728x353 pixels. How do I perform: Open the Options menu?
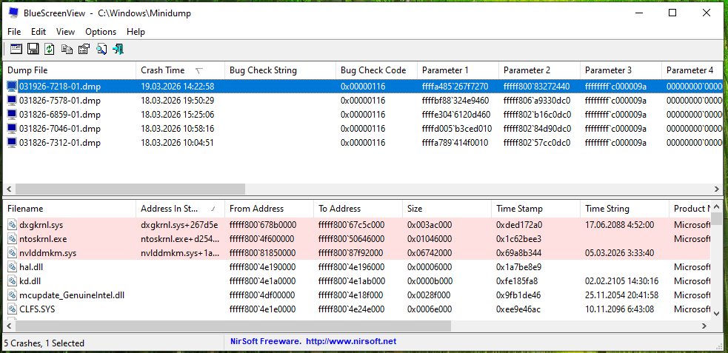[101, 32]
